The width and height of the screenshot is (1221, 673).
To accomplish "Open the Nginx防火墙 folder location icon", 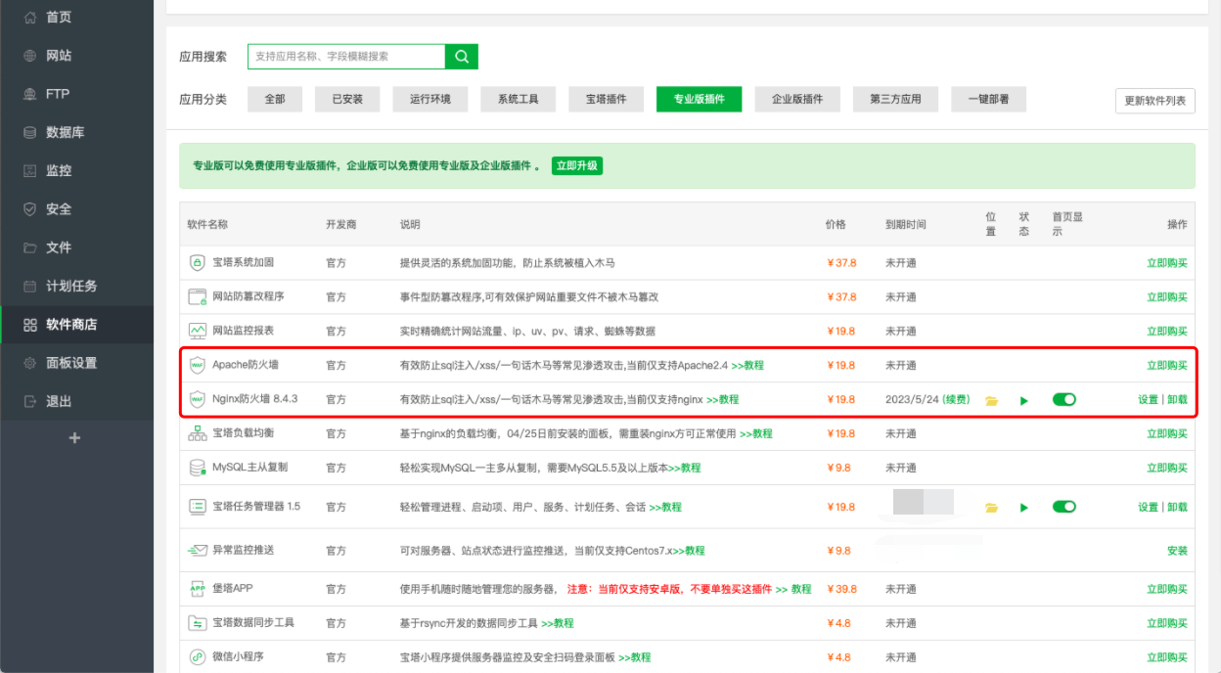I will (991, 400).
